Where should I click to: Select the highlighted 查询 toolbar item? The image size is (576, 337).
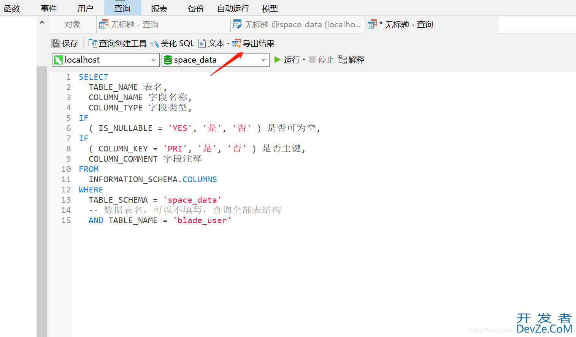122,8
